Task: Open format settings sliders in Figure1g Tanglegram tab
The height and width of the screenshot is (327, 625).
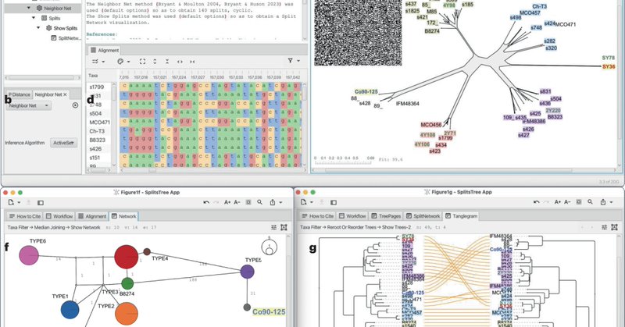Action: point(604,227)
